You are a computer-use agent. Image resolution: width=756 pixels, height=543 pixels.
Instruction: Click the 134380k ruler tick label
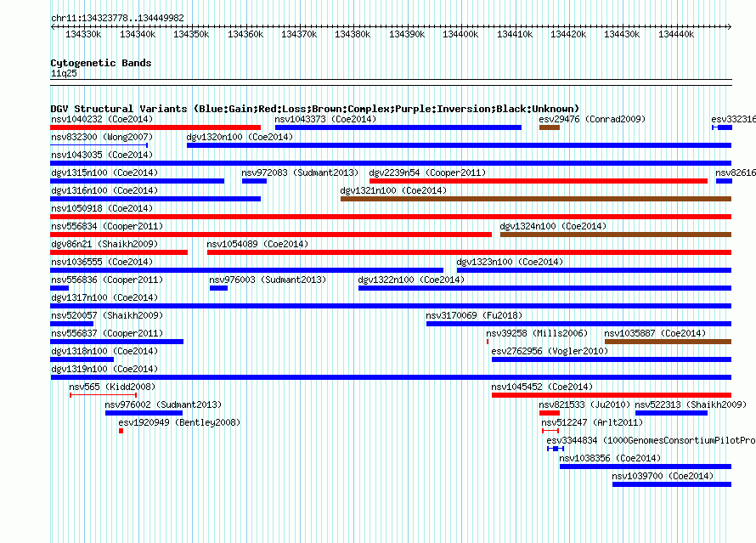click(x=353, y=34)
